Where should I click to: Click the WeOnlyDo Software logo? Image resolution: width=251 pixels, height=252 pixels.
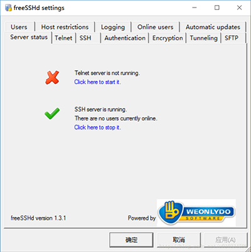click(x=196, y=213)
